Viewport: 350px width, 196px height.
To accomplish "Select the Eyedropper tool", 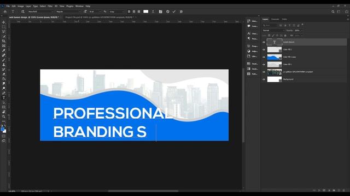I will tap(4, 51).
